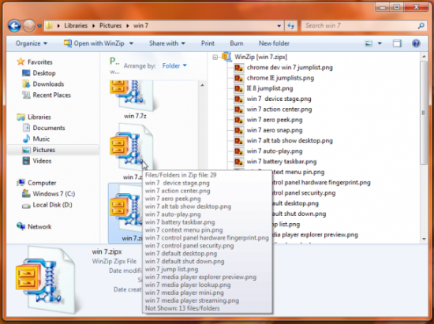Click the search magnifier icon
The height and width of the screenshot is (324, 434).
(x=421, y=26)
